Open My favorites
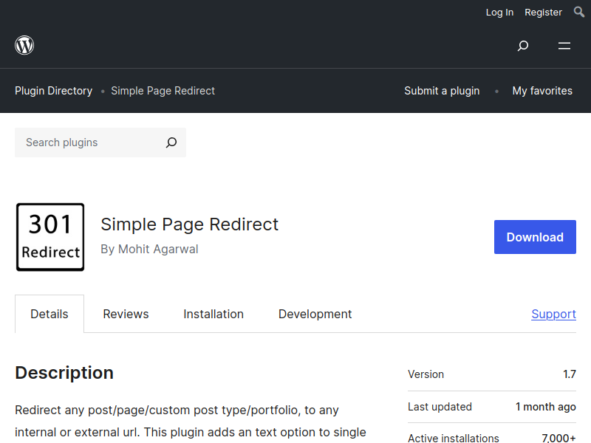Viewport: 591px width, 443px height. coord(542,91)
